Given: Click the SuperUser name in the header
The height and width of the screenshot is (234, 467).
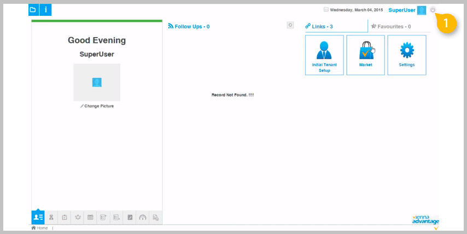Looking at the screenshot, I should pos(402,10).
